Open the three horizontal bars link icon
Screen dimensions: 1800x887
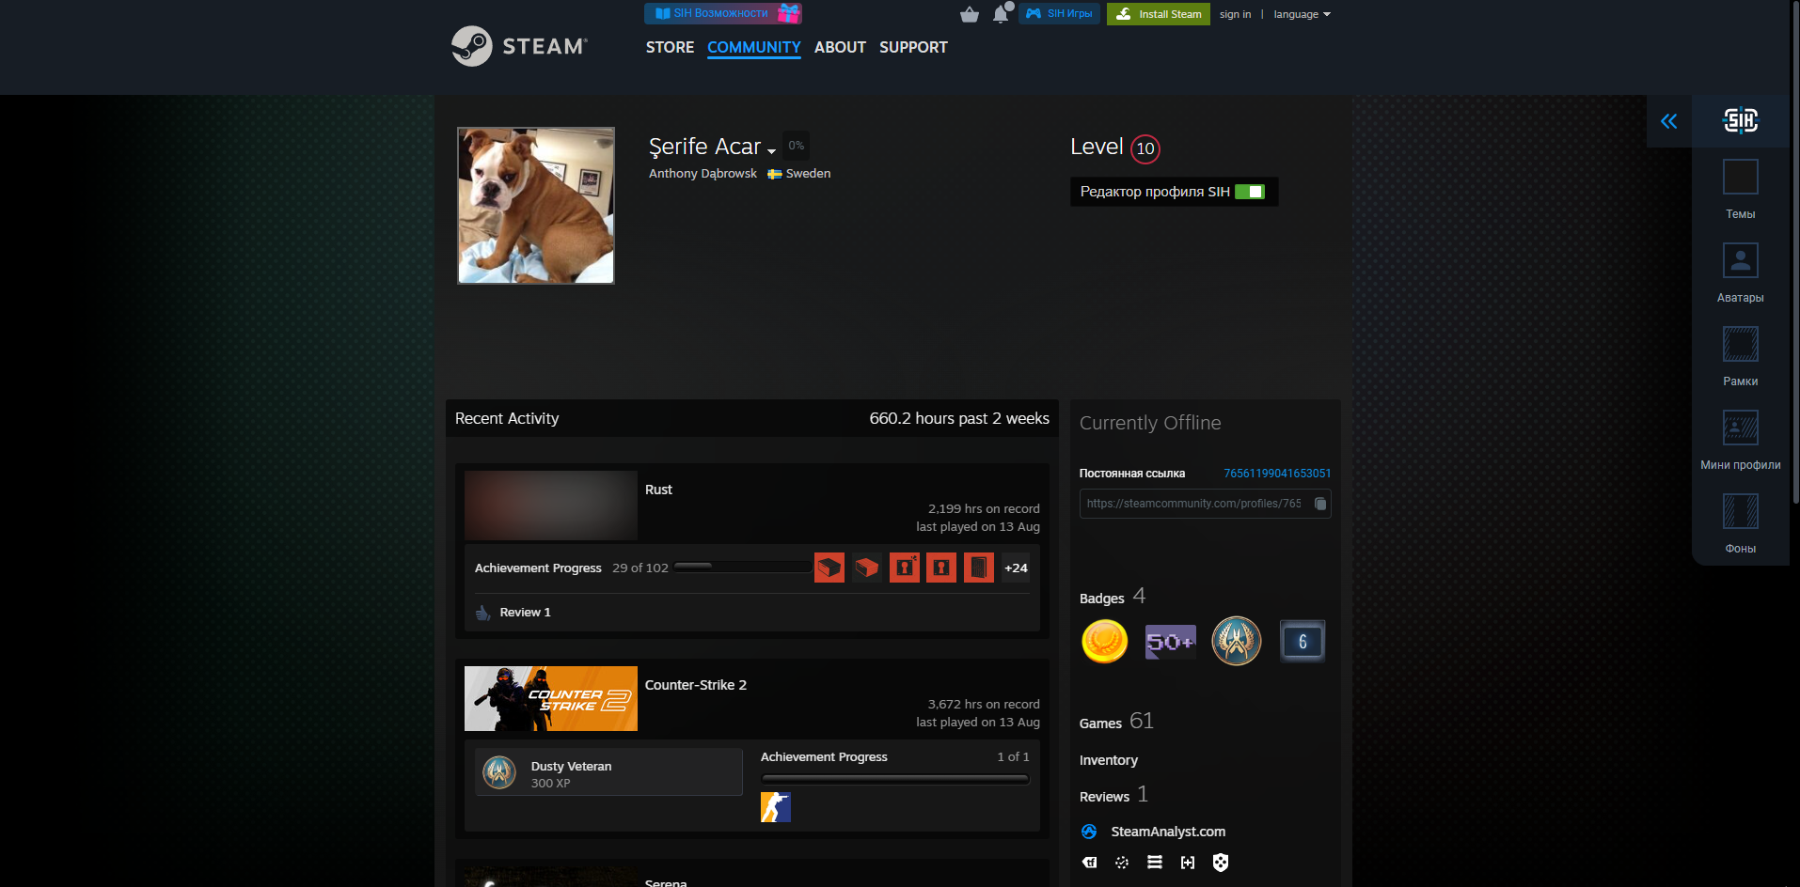point(1155,863)
